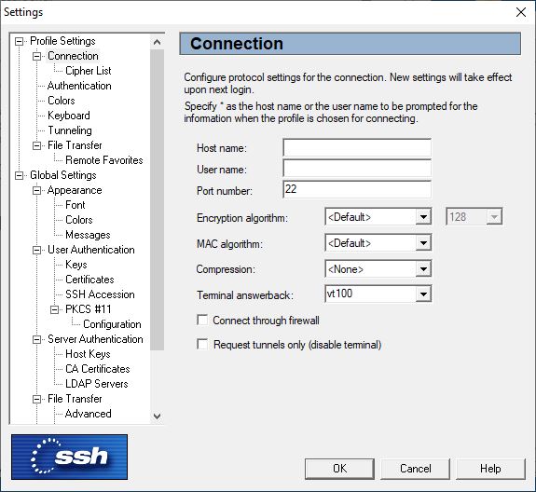This screenshot has width=536, height=492.
Task: Select Cipher List in the tree
Action: (x=89, y=71)
